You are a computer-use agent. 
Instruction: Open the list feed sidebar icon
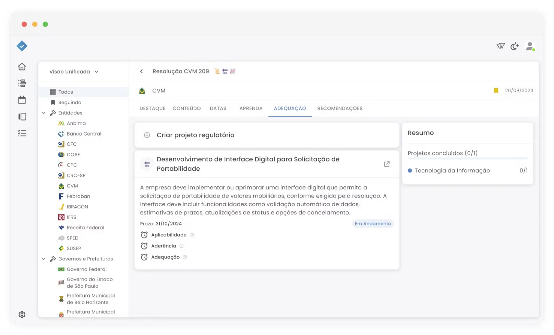click(22, 83)
